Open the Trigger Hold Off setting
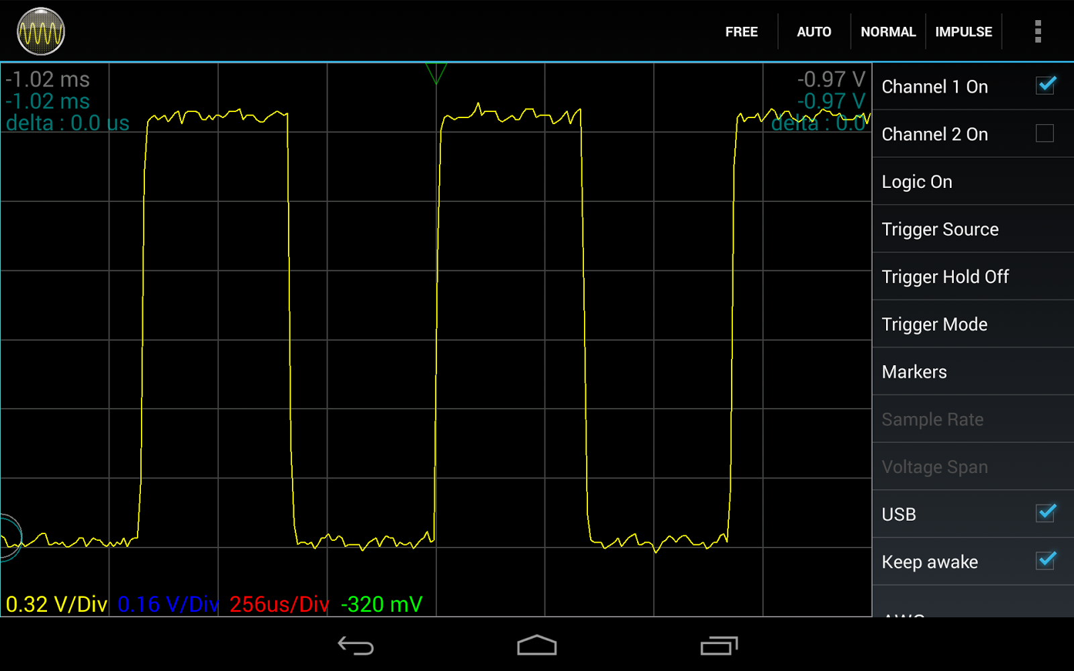The image size is (1074, 671). (944, 276)
